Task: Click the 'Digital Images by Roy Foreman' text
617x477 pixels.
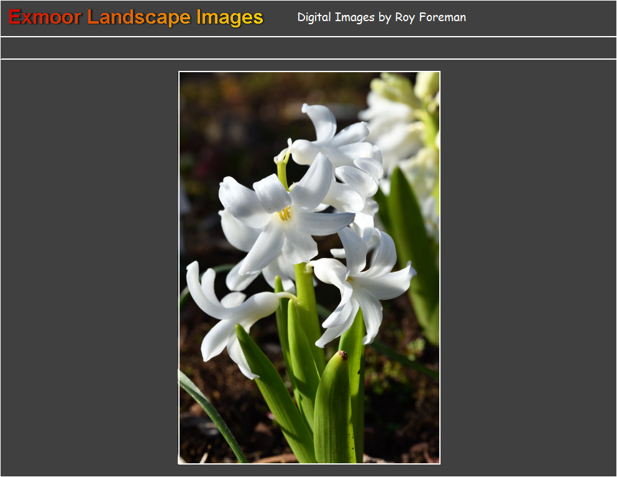Action: coord(381,17)
